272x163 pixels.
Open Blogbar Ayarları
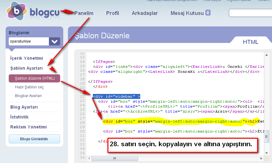(28, 96)
